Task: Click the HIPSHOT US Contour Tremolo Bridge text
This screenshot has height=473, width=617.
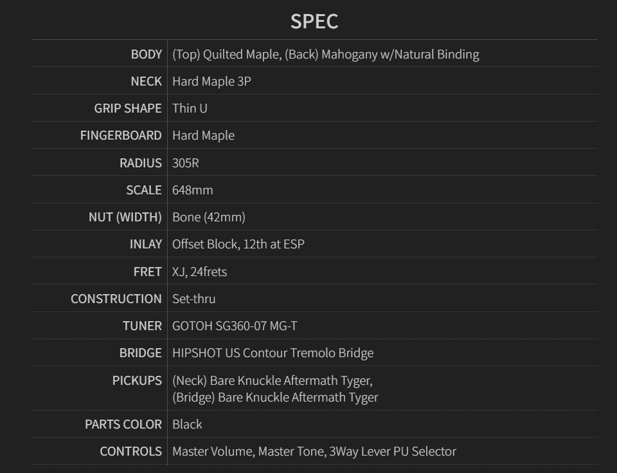Action: tap(273, 353)
